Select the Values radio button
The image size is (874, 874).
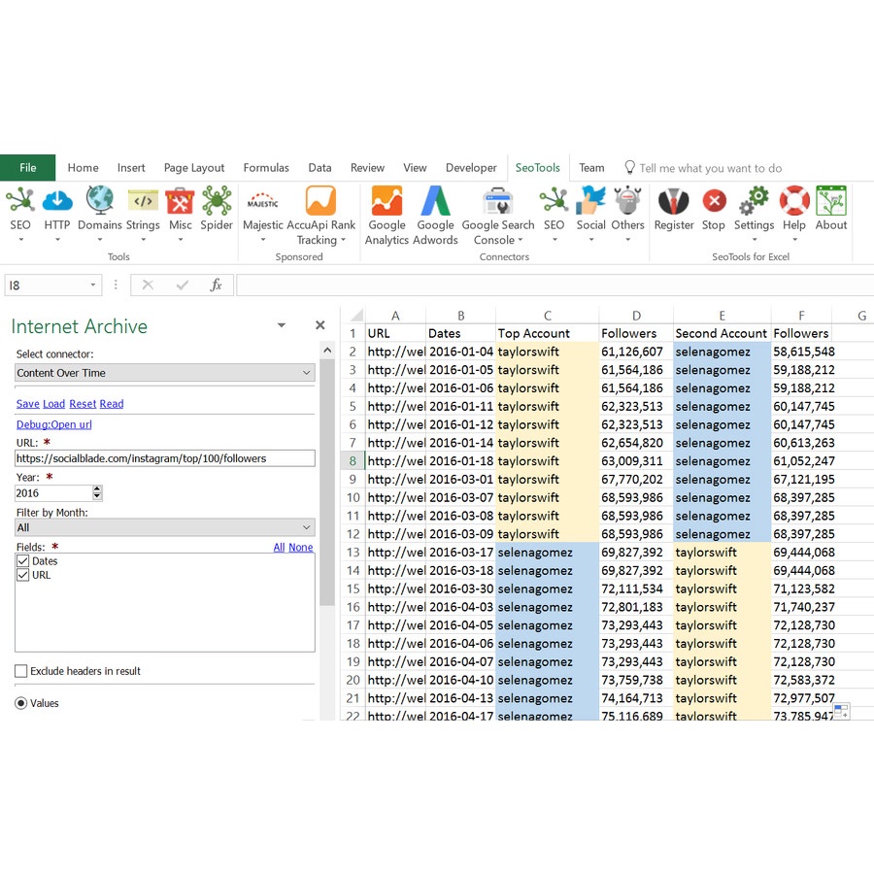(20, 702)
